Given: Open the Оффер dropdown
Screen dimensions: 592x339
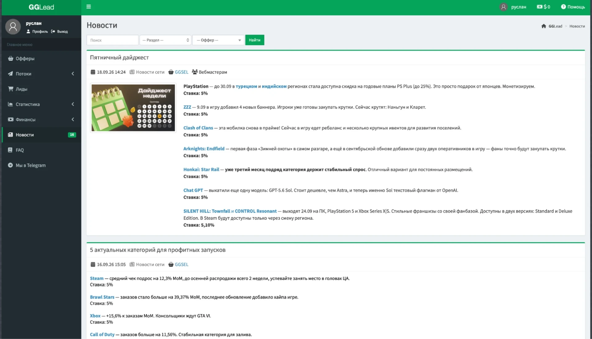Looking at the screenshot, I should pos(218,40).
